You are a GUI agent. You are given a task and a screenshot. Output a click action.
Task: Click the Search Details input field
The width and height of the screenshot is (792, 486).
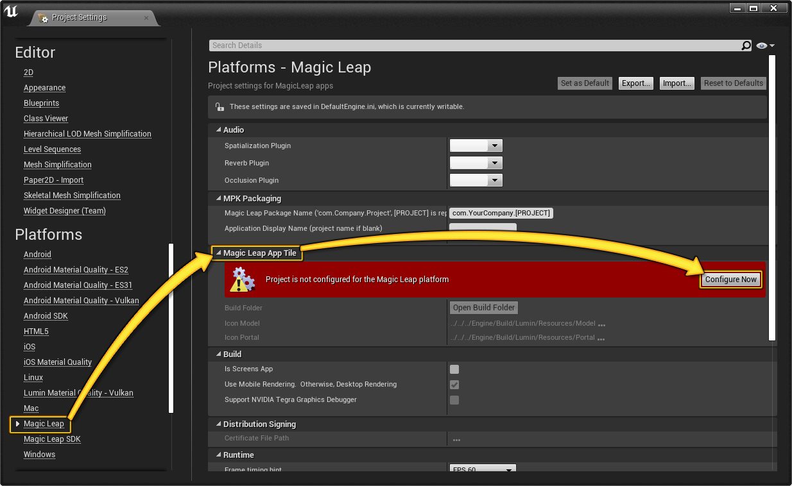(x=475, y=46)
